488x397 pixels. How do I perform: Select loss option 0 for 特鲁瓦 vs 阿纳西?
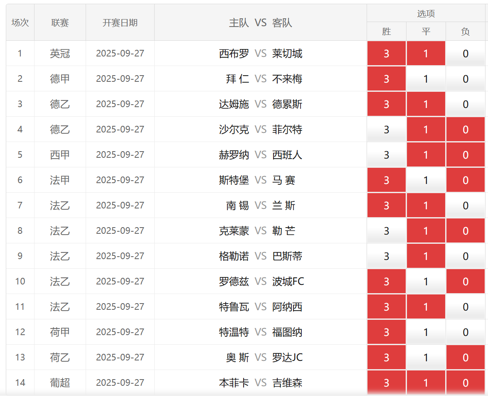(x=465, y=307)
